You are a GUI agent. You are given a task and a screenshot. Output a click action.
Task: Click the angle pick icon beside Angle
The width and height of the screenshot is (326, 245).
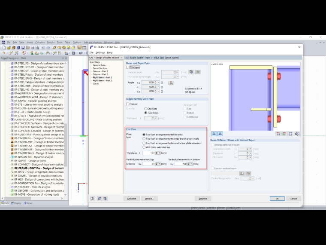[x=171, y=83]
